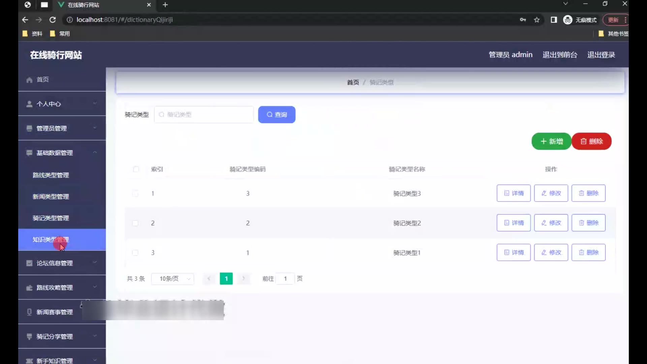647x364 pixels.
Task: Click the green 新增 button
Action: [x=551, y=142]
